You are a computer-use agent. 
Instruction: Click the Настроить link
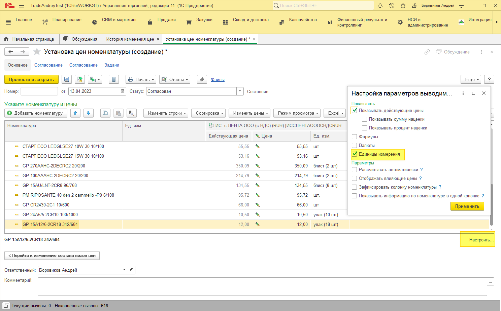point(481,240)
